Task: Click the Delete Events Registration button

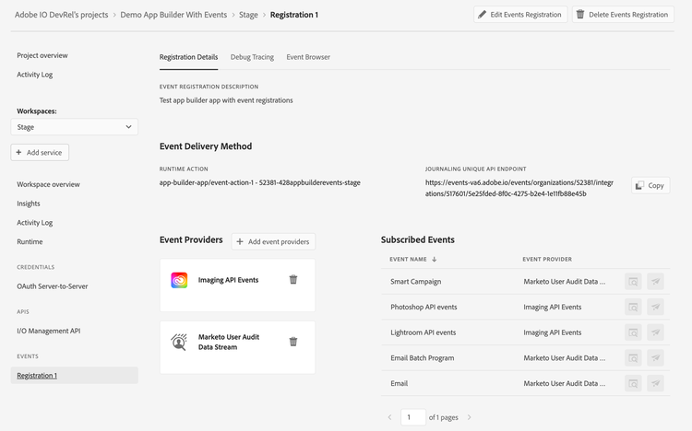Action: click(x=623, y=15)
